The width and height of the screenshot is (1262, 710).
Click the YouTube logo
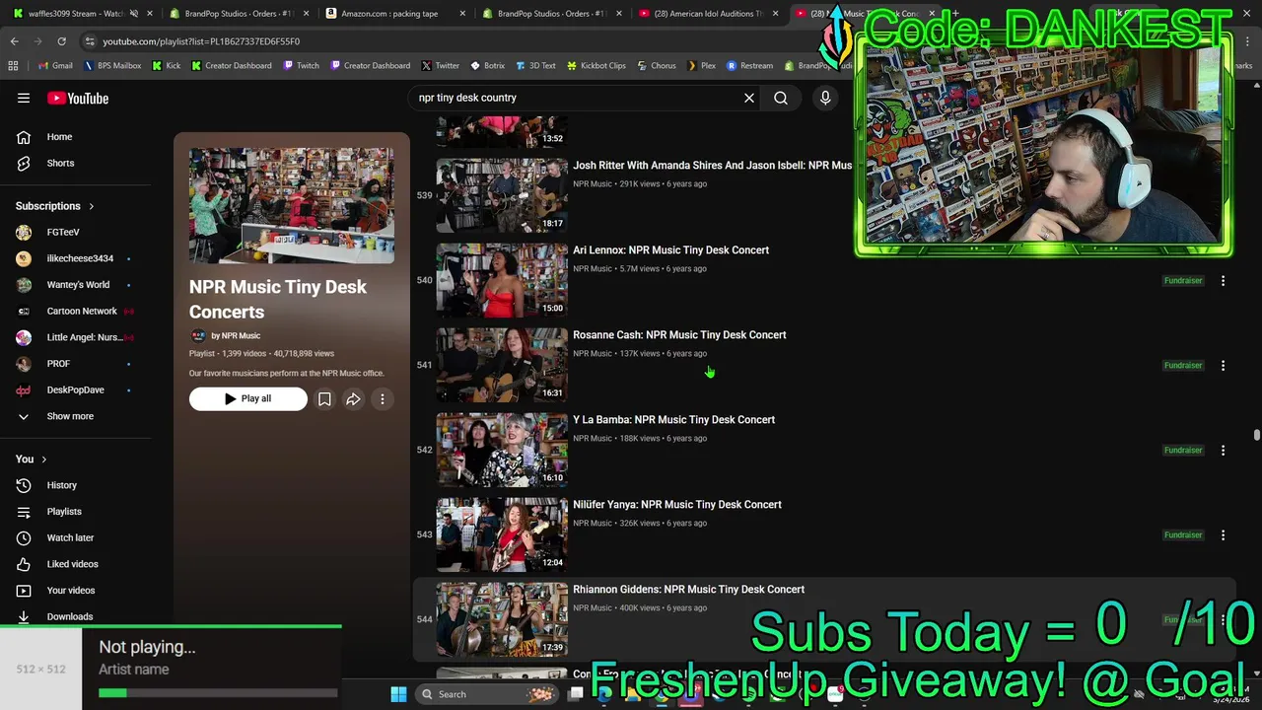78,98
